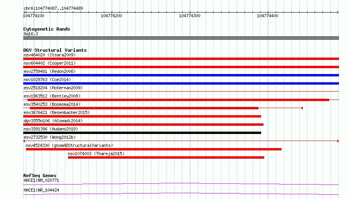Click the gray 6q16.3 cytogenetic band bar
Screen dimensions: 350x199
click(x=181, y=38)
